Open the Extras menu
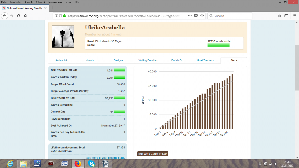299x168 pixels. pos(67,2)
